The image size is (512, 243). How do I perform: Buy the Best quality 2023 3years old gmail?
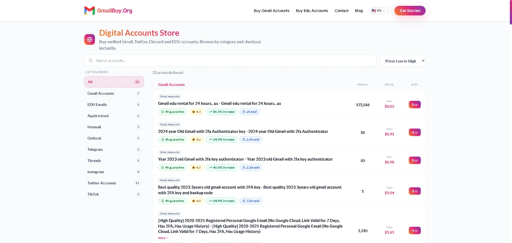click(415, 191)
